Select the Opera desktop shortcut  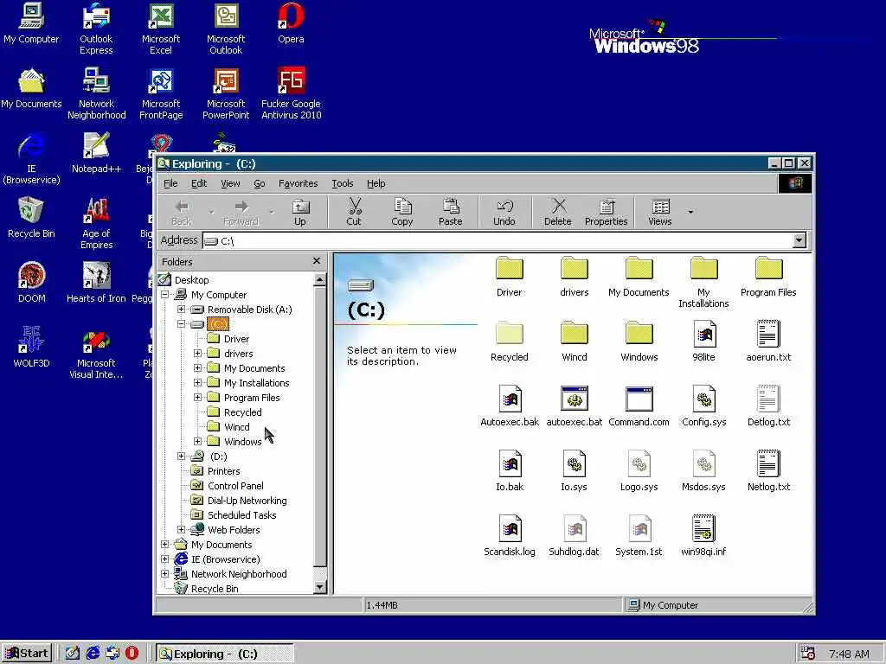[x=291, y=23]
